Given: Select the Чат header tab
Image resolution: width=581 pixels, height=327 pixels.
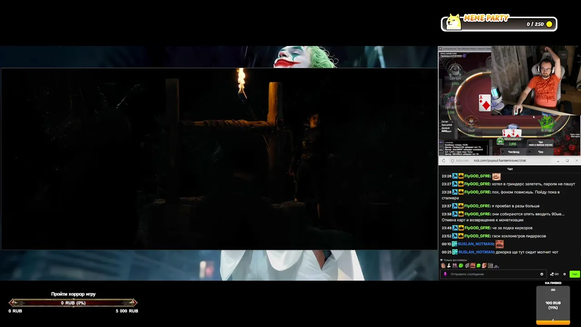Looking at the screenshot, I should (x=510, y=169).
